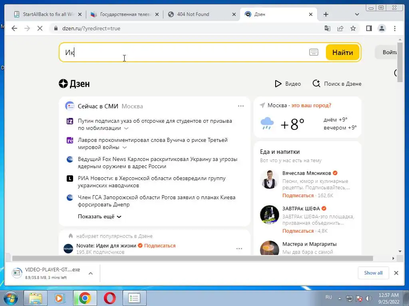Open Член ГСА Запорожской области headline
This screenshot has height=306, width=409.
click(x=157, y=201)
